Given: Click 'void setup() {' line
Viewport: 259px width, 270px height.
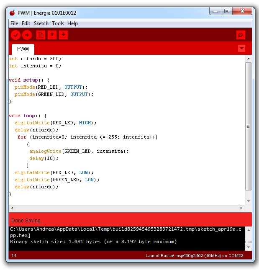Looking at the screenshot, I should click(x=29, y=80).
